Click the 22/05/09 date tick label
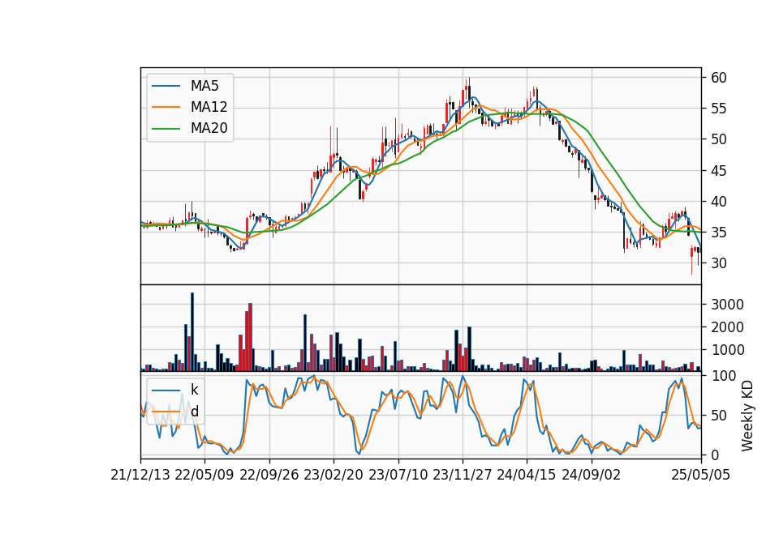This screenshot has height=559, width=779. (204, 475)
